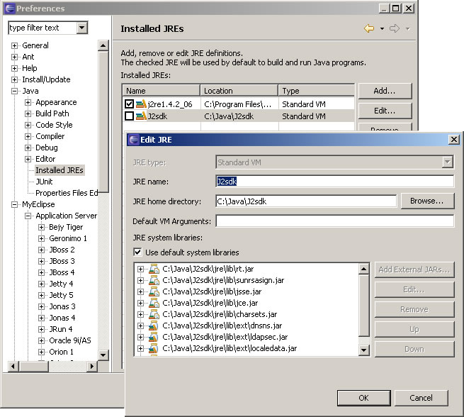Viewport: 464px width, 417px height.
Task: Collapse the Java tree node
Action: 14,91
